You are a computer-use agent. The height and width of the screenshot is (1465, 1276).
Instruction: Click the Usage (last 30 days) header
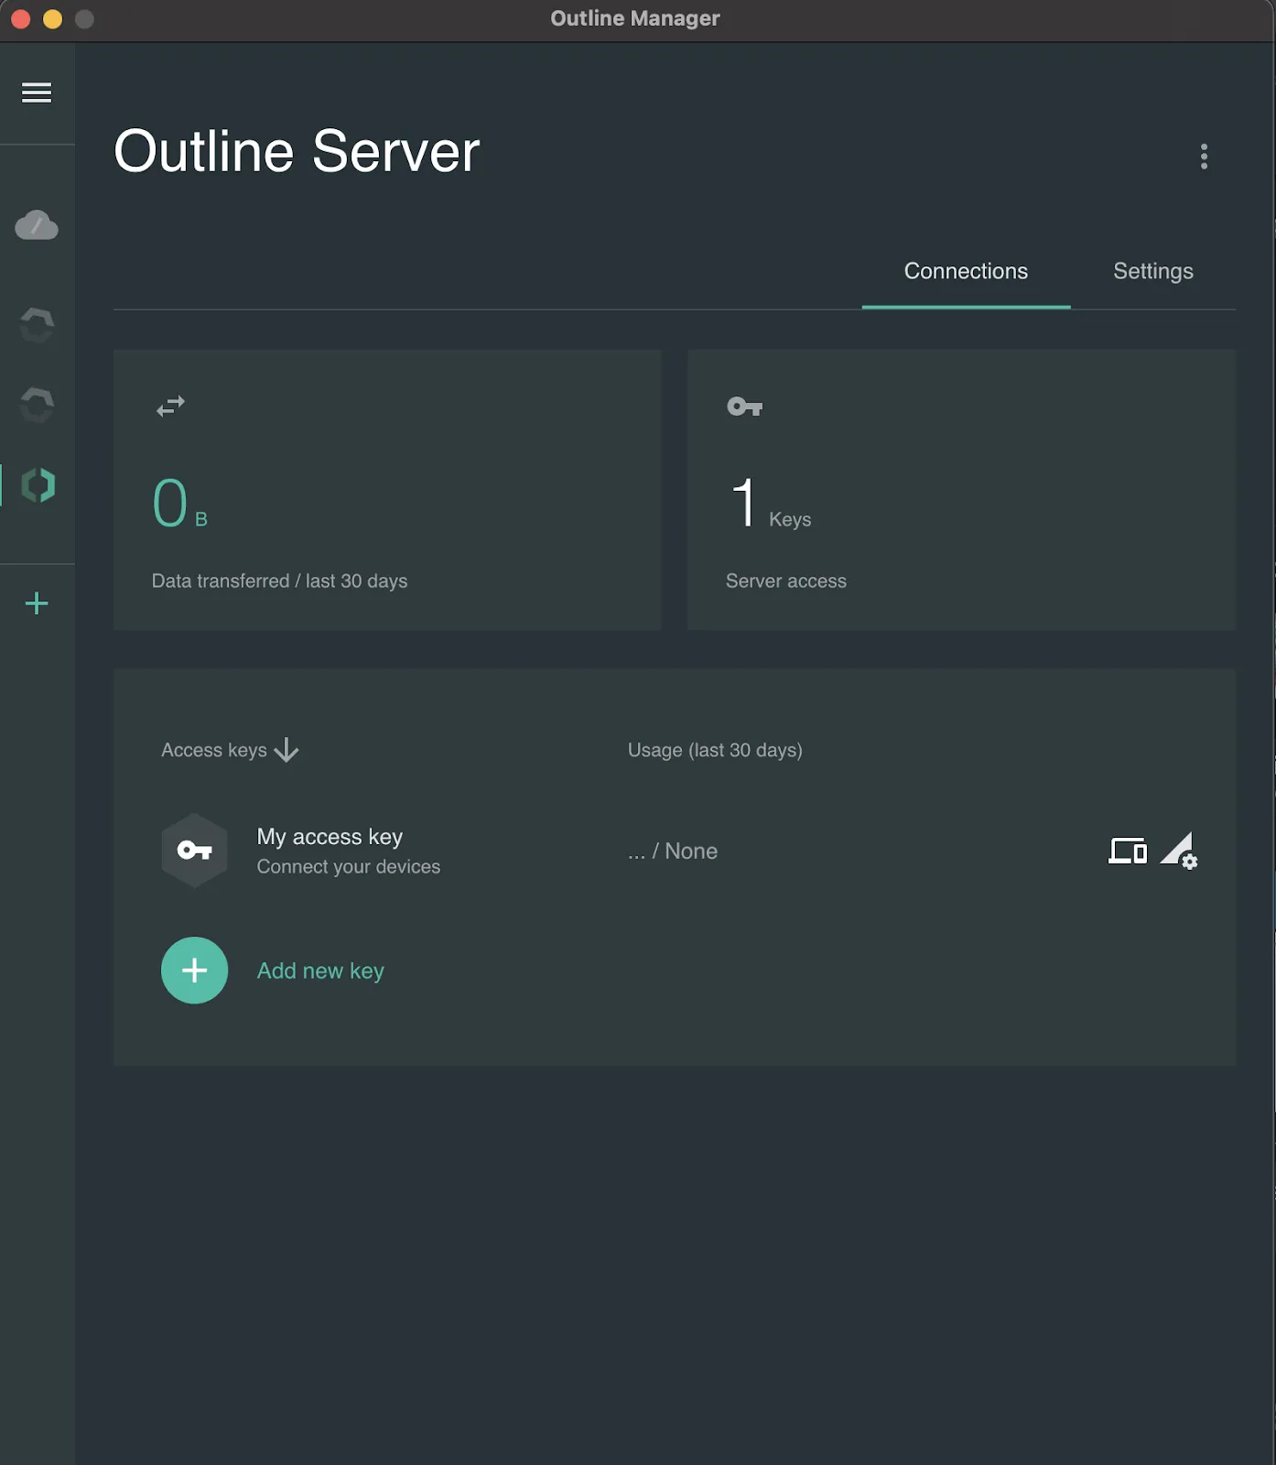coord(715,750)
